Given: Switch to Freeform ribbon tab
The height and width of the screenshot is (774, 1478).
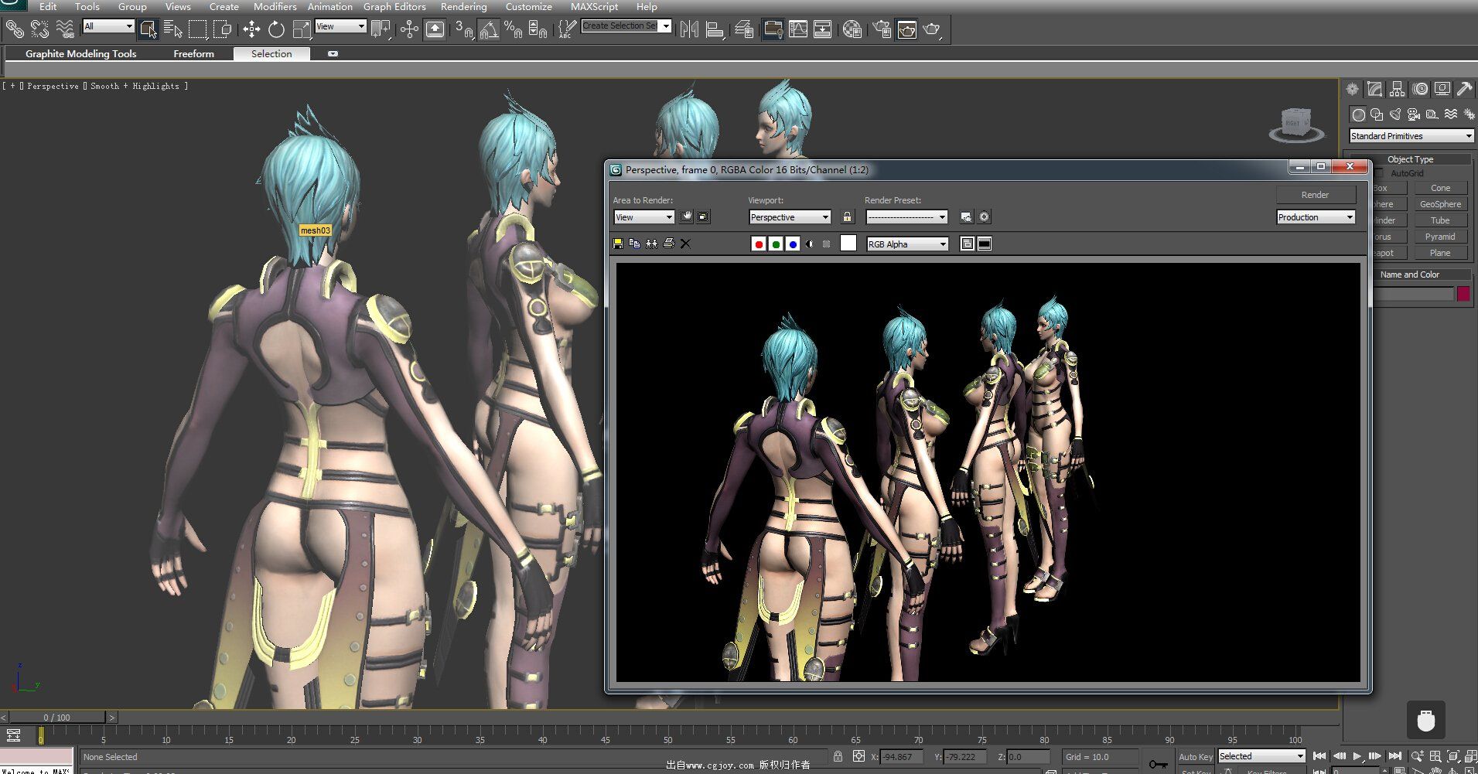Looking at the screenshot, I should (x=193, y=53).
